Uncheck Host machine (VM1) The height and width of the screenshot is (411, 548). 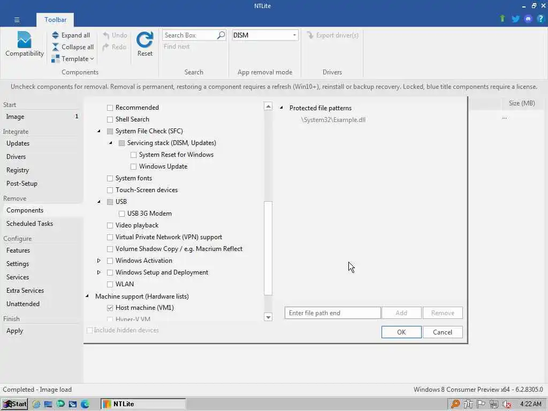[110, 308]
